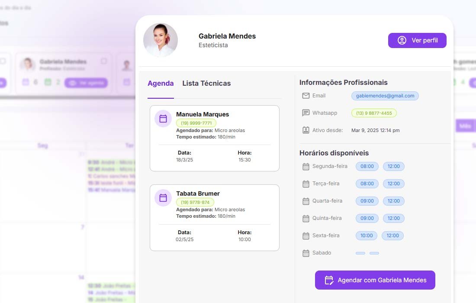Select Quinta-feira 12:00 time slot
Screen dimensions: 476x303
394,218
